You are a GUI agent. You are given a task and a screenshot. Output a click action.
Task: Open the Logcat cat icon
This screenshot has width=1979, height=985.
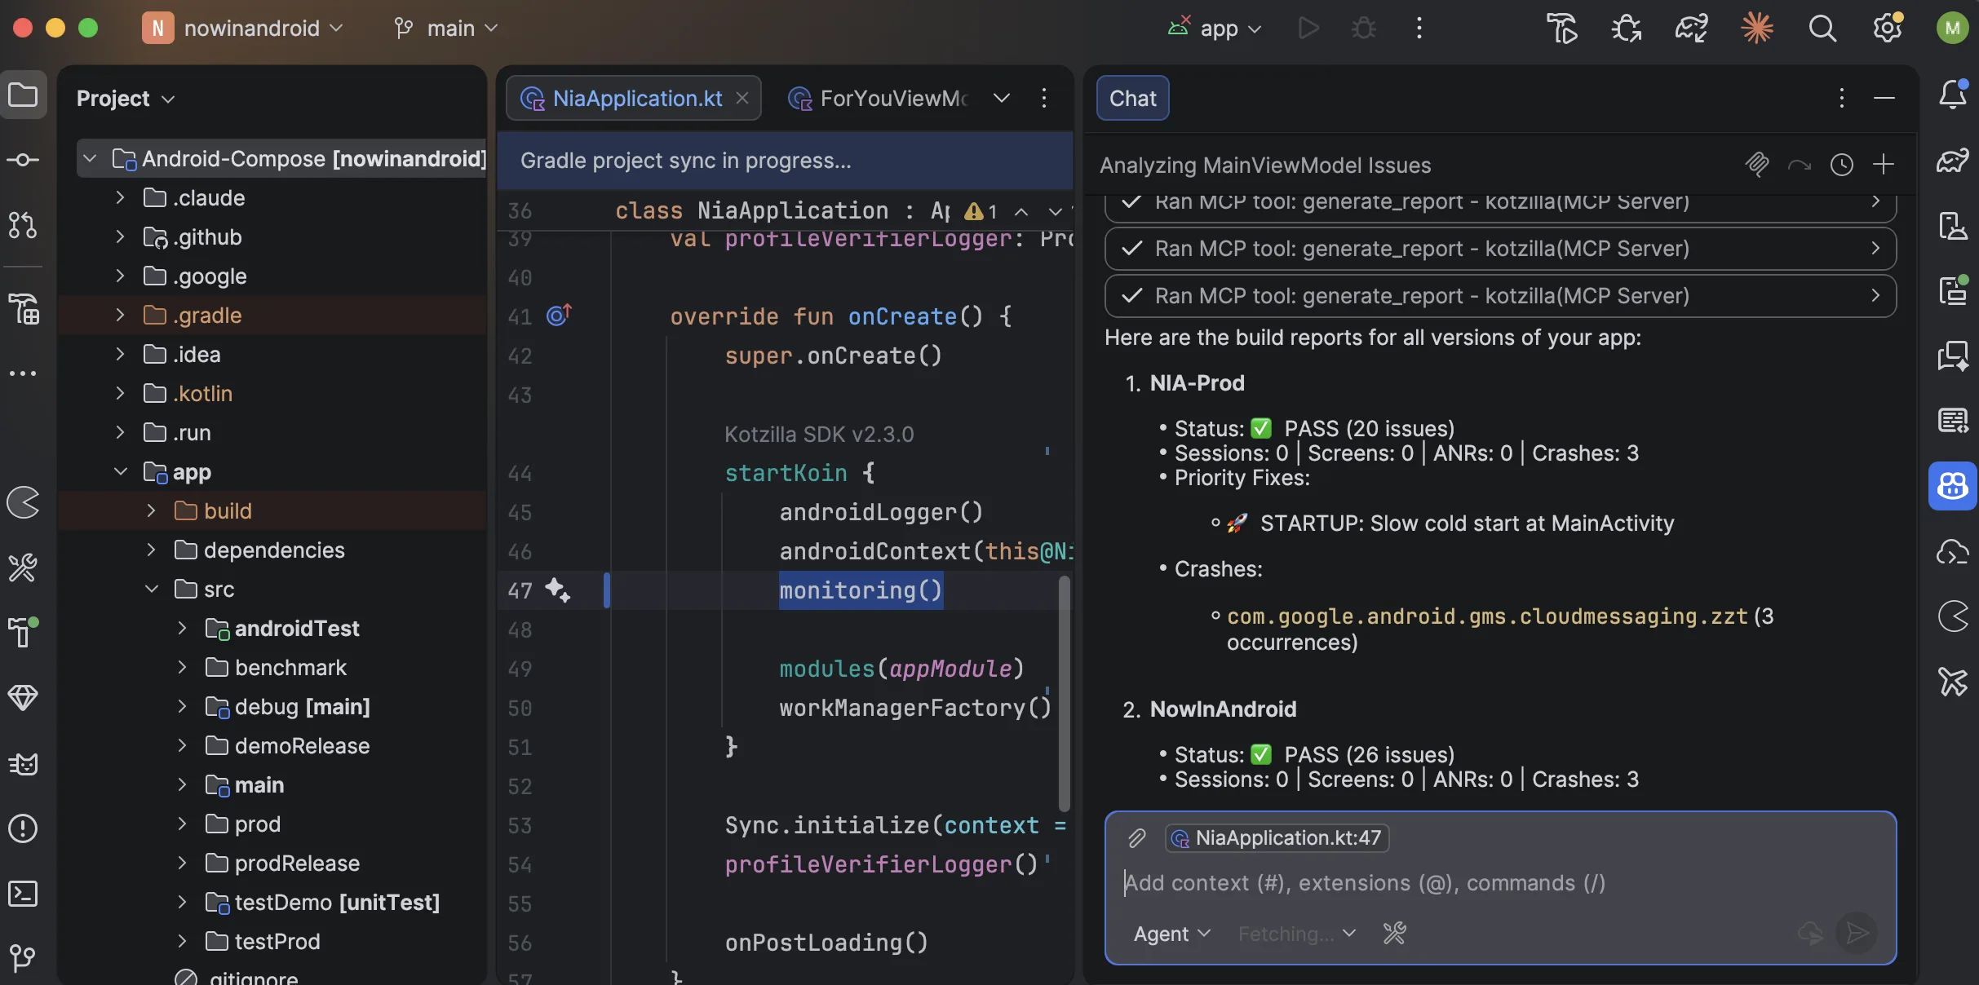23,764
